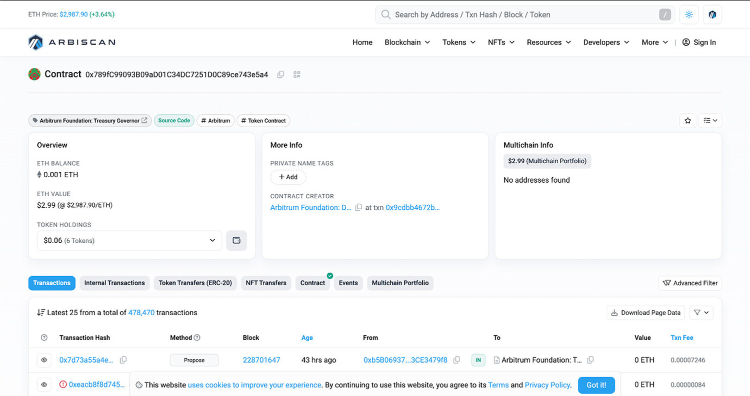Toggle Txn Fee column header
The image size is (750, 396).
(x=682, y=338)
